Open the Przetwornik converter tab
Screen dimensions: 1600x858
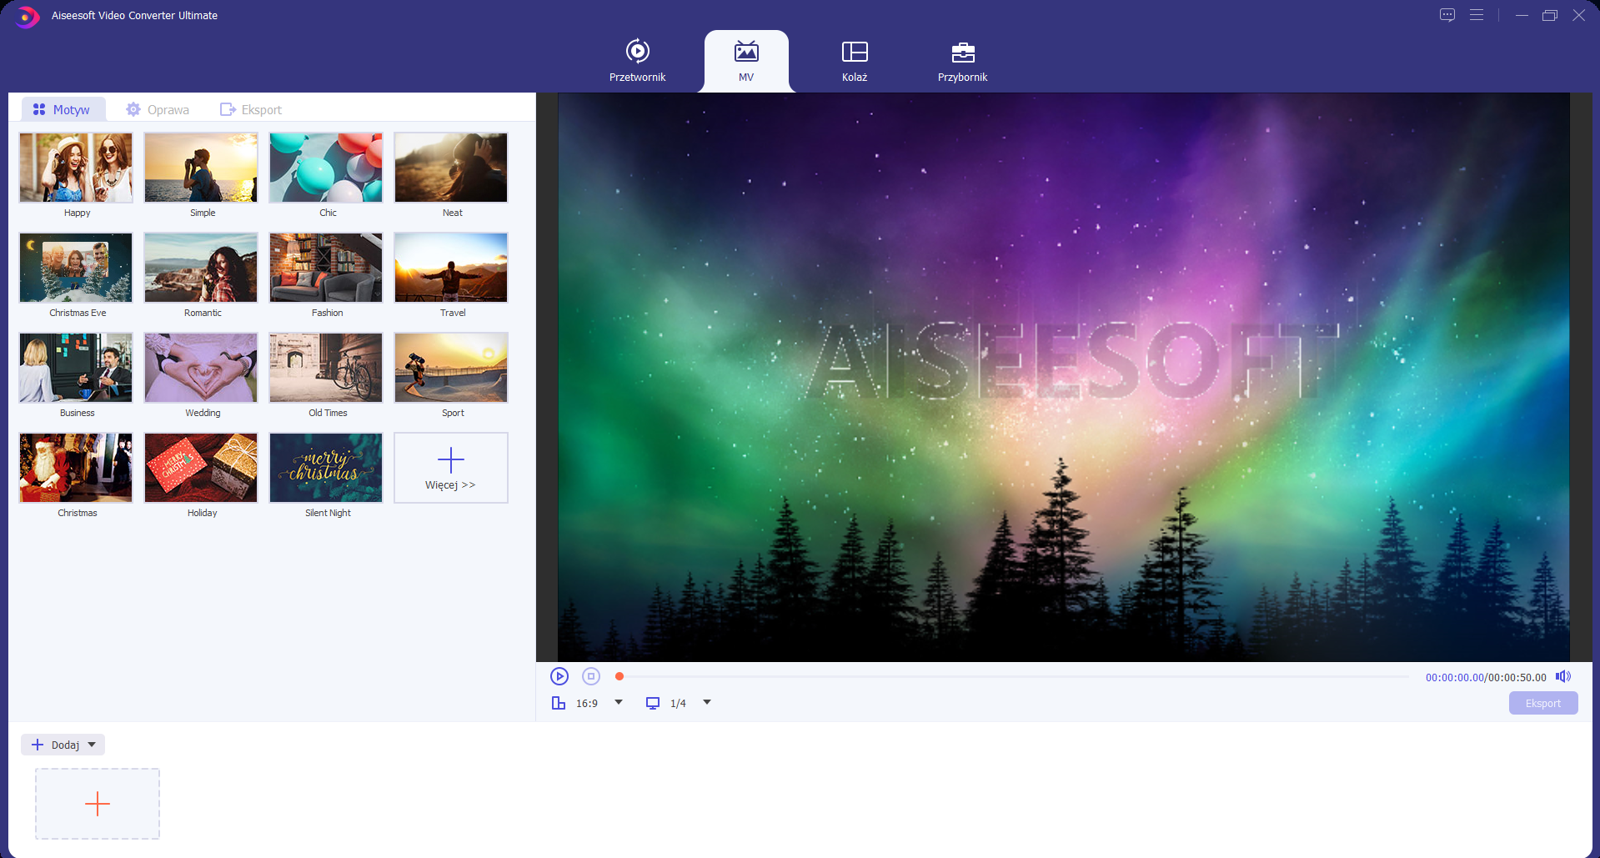pyautogui.click(x=637, y=61)
